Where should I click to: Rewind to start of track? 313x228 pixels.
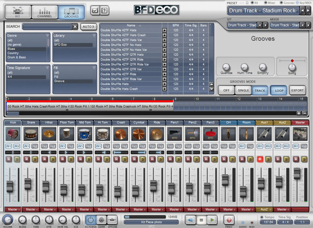(x=190, y=220)
